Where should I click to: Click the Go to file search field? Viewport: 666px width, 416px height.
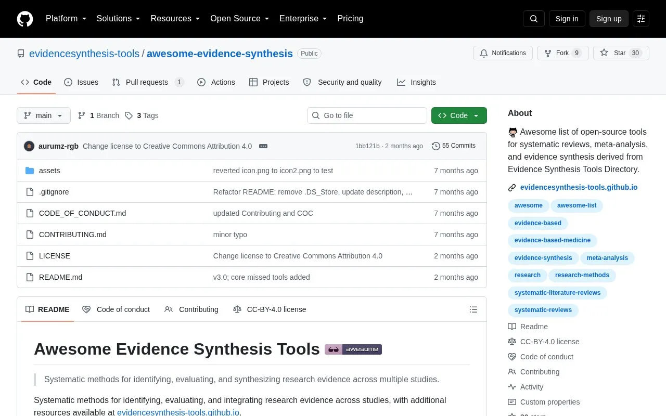367,115
